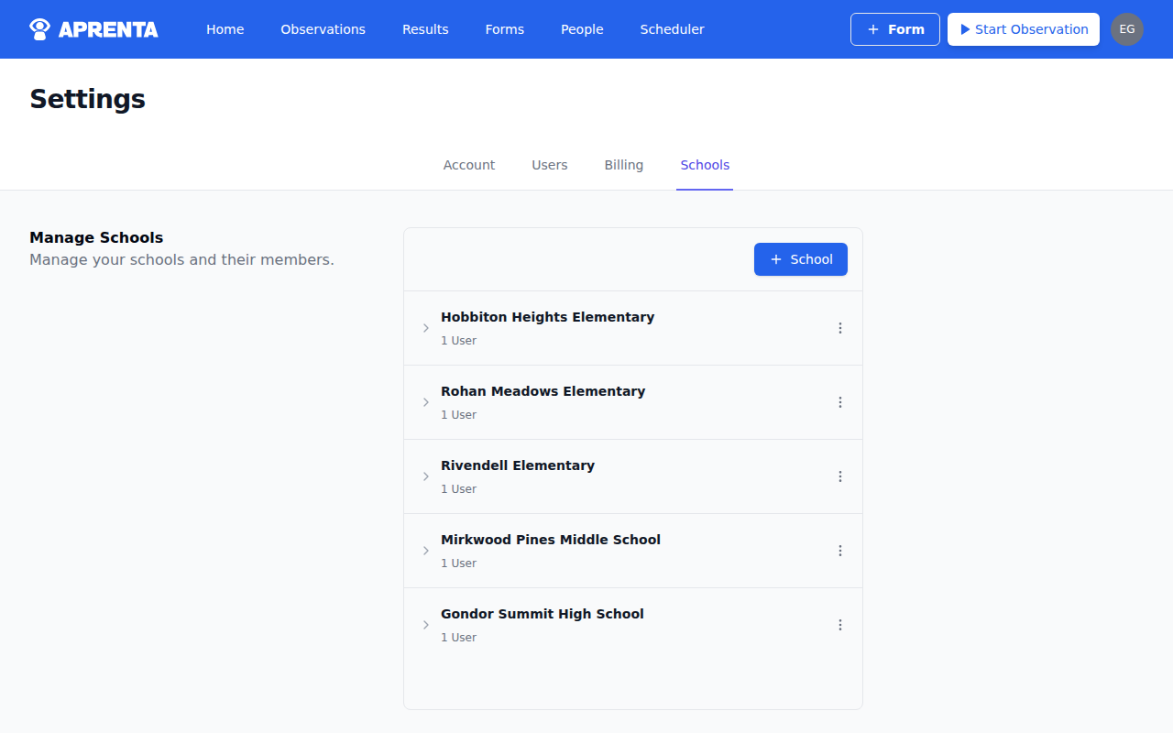1173x733 pixels.
Task: Expand Rivendell Elementary details
Action: (x=425, y=476)
